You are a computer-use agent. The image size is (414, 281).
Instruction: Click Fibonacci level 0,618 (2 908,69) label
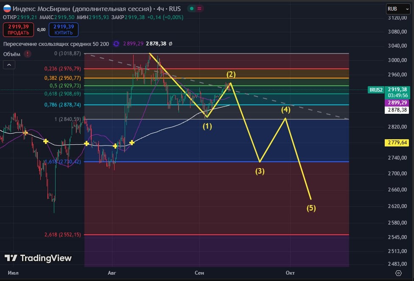click(63, 94)
